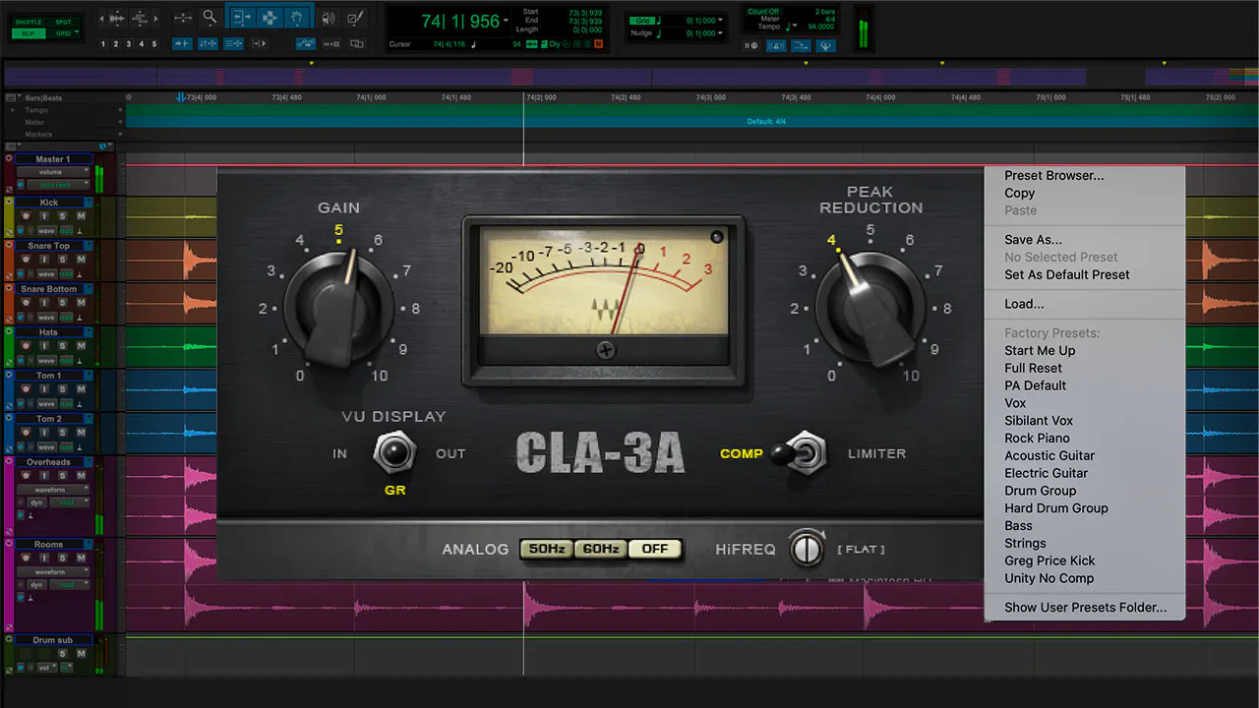Image resolution: width=1259 pixels, height=708 pixels.
Task: Select the Scrubber speaker tool
Action: [329, 17]
